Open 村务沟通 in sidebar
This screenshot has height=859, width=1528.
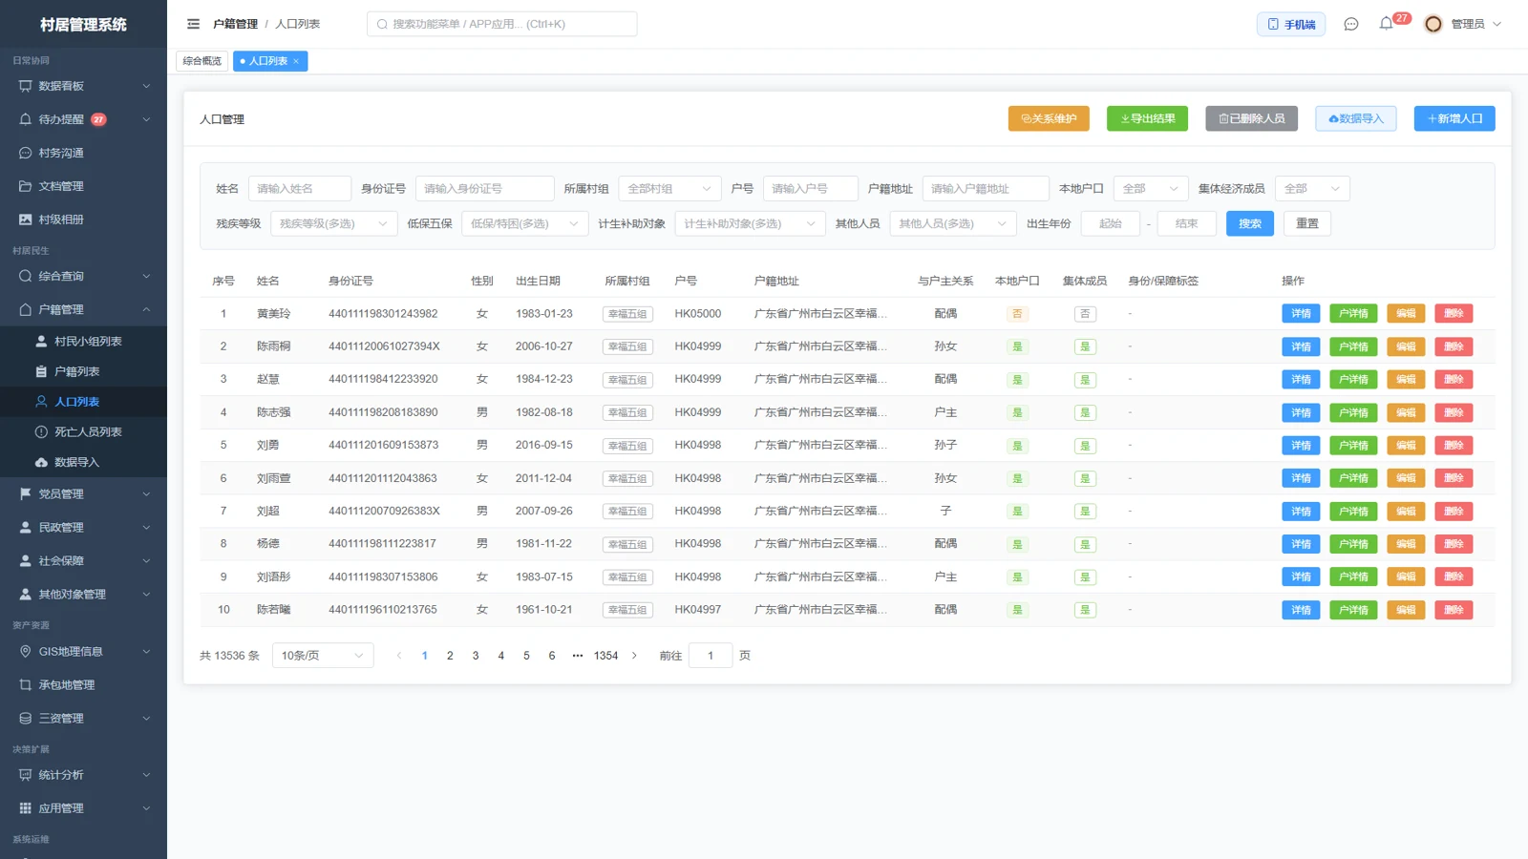(x=83, y=153)
